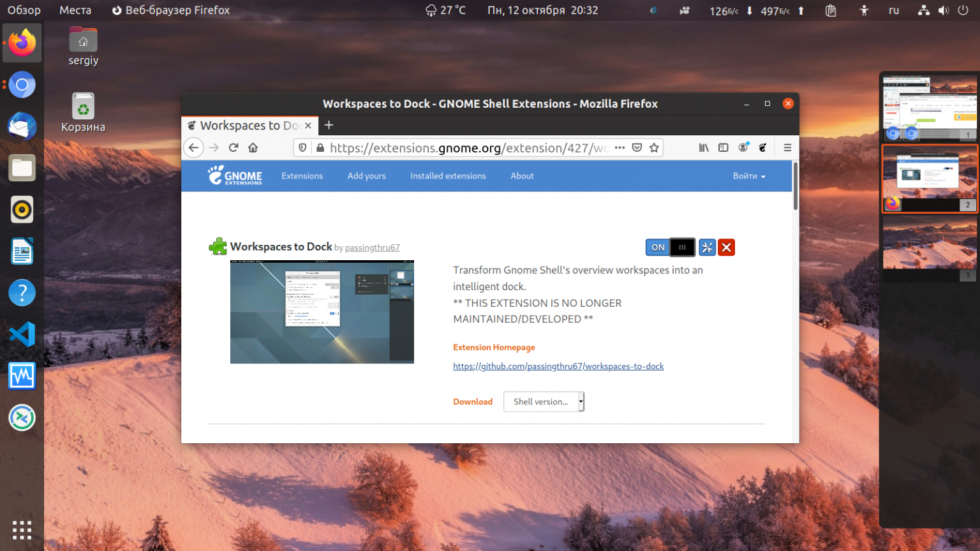The image size is (980, 551).
Task: Switch to workspace 1 thumbnail
Action: [930, 108]
